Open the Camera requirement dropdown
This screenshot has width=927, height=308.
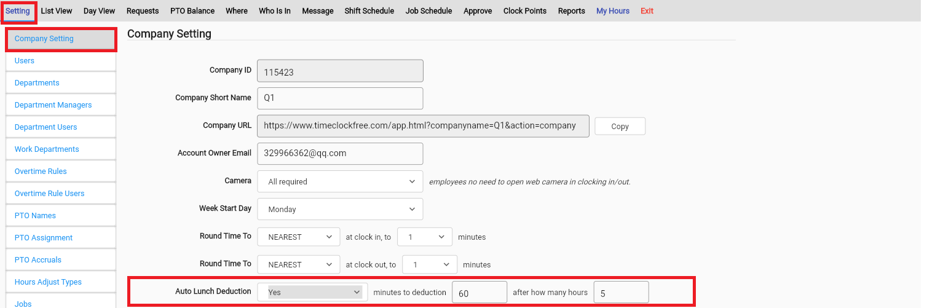coord(340,181)
